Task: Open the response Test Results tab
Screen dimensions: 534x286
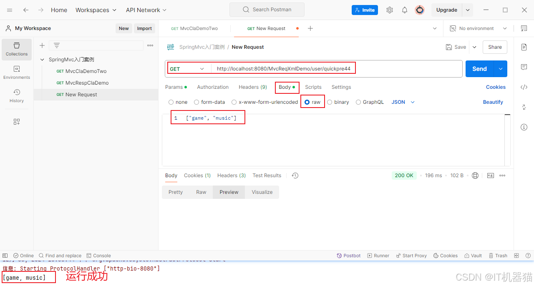Action: click(267, 176)
